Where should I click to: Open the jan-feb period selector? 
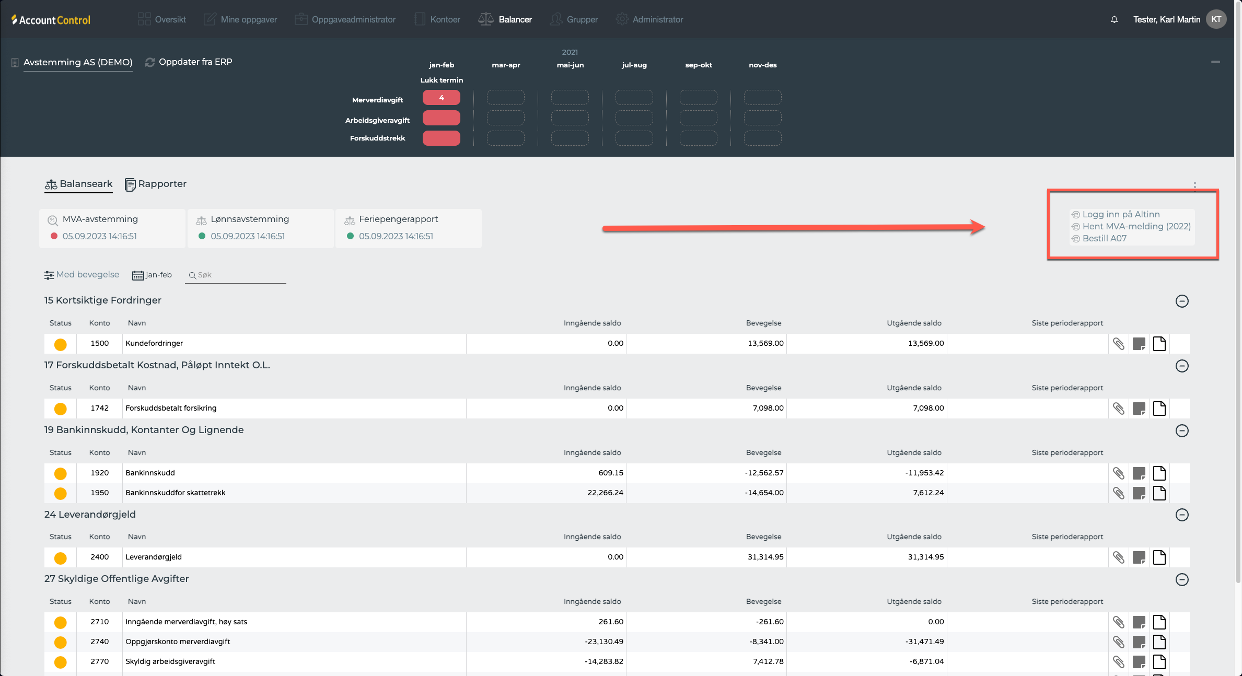click(152, 275)
